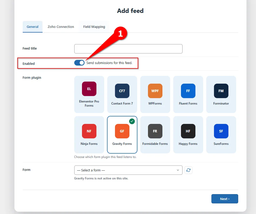Select the Fluent Forms FF icon
The image size is (256, 214).
188,91
